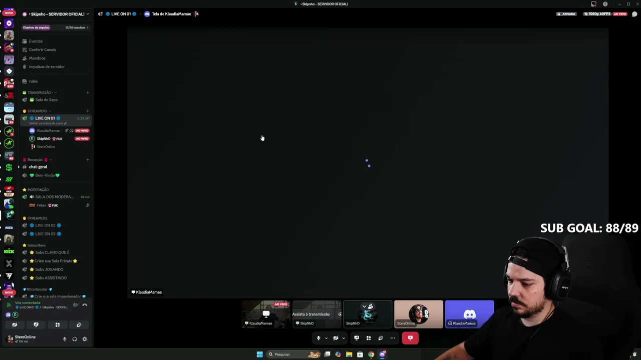Viewport: 641px width, 360px height.
Task: Mute microphone in user panel
Action: [64, 339]
